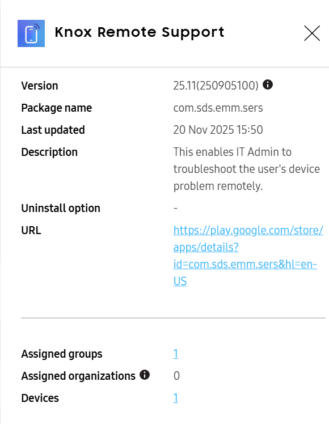Screen dimensions: 329x424
Task: Click the Version field label
Action: point(40,86)
